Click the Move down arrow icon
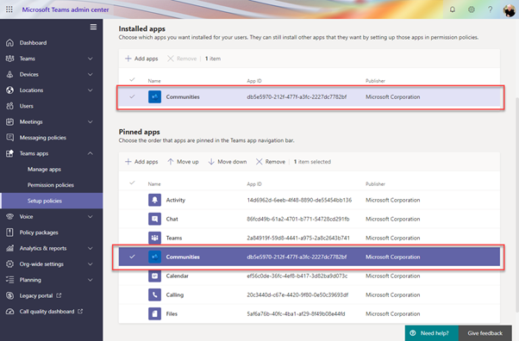Viewport: 519px width, 341px height. (211, 161)
